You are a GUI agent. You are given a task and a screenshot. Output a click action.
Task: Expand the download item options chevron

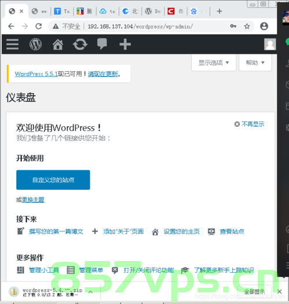90,292
